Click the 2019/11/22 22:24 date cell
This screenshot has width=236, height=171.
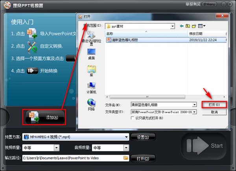tap(203, 40)
